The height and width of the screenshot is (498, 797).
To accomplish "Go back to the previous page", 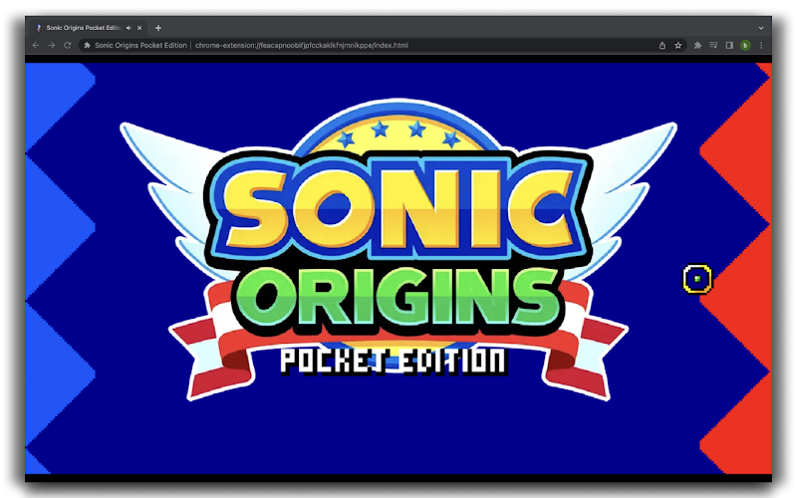I will coord(36,45).
